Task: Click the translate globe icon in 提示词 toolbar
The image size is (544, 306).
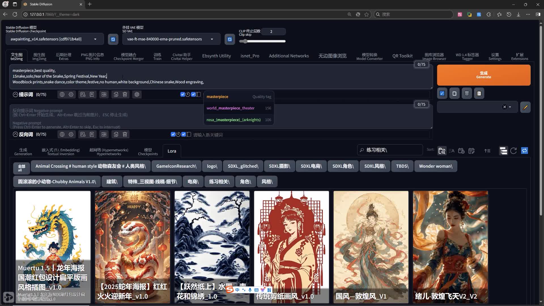Action: (x=62, y=94)
